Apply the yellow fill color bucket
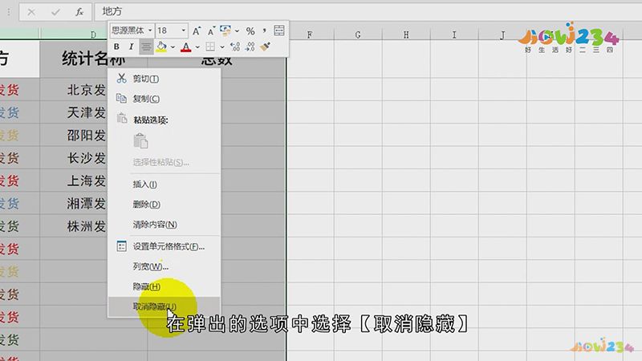This screenshot has height=361, width=642. [161, 47]
